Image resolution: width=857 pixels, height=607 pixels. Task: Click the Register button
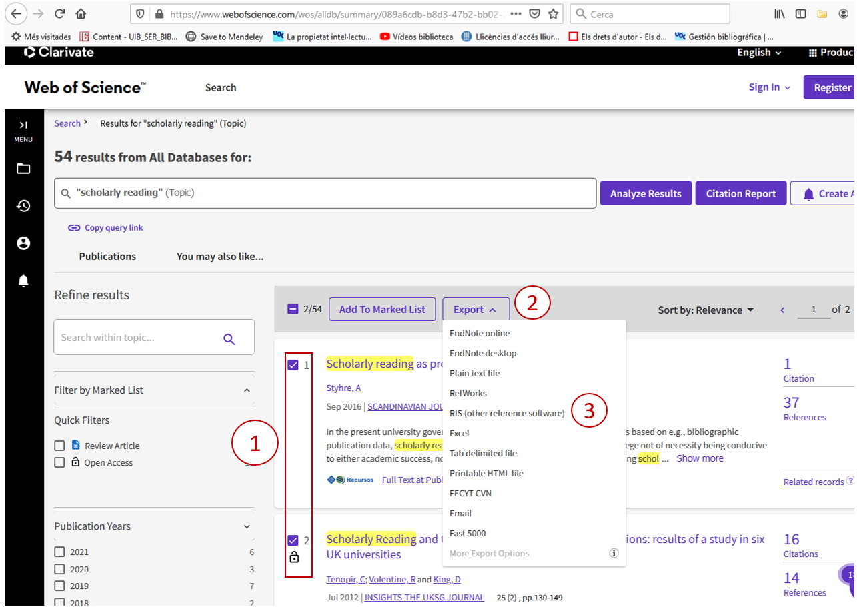click(x=830, y=87)
